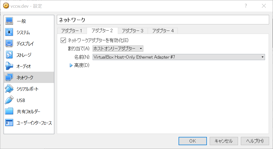Viewport: 273px width, 149px height.
Task: Switch to the アダプター 1 (Adapter 1) tab
Action: (72, 31)
